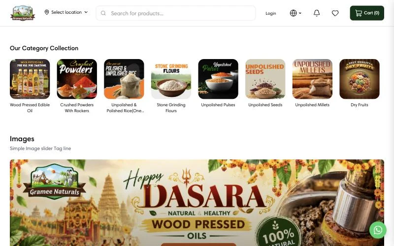Open wishlist heart icon
Viewport: 394px width, 246px height.
coord(335,13)
